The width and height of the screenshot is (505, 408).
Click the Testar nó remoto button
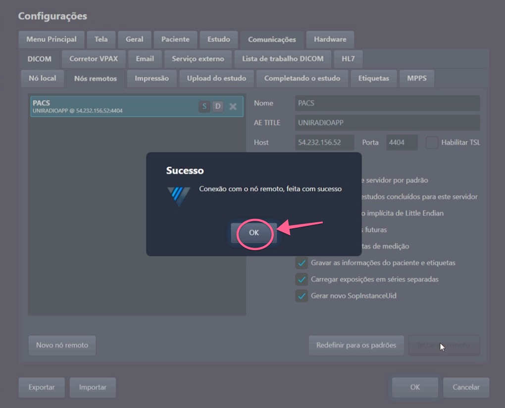(444, 345)
